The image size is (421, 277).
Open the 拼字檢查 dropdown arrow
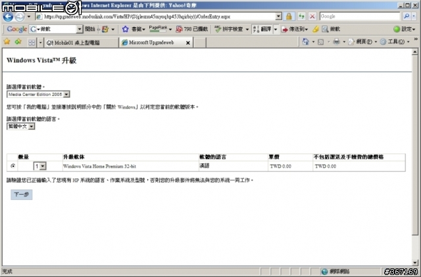[x=247, y=29]
